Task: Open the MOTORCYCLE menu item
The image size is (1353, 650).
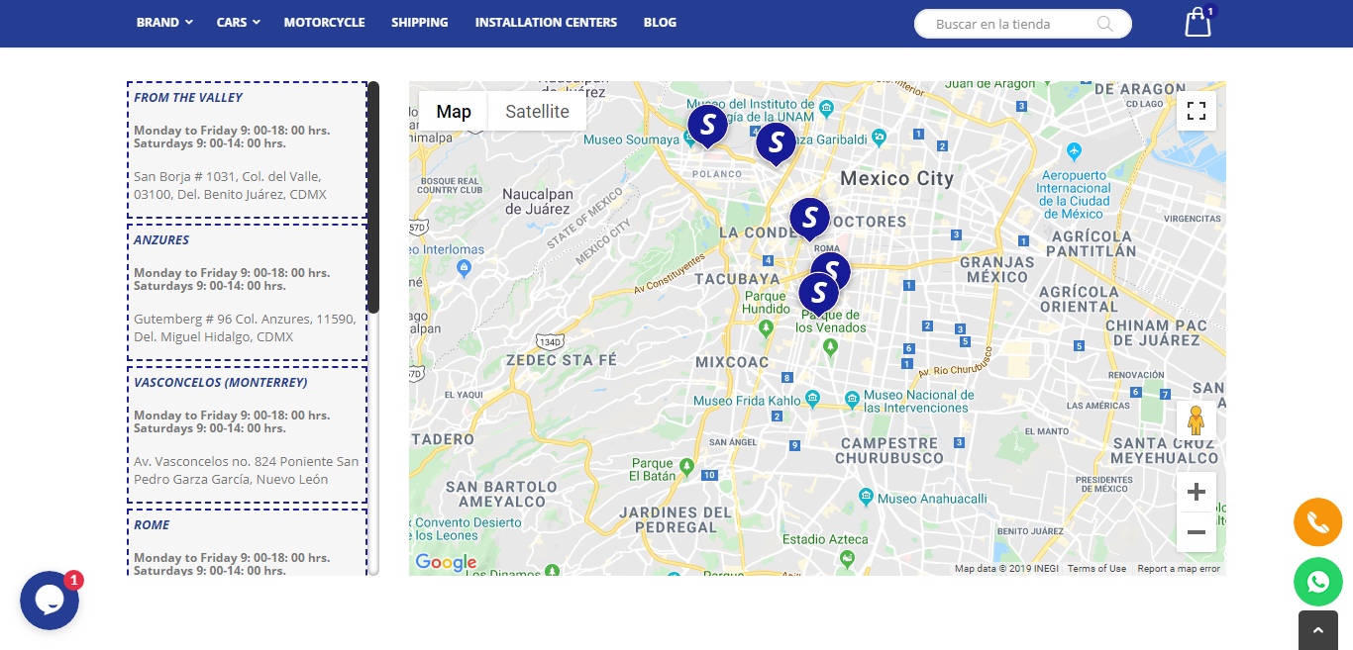Action: (x=324, y=22)
